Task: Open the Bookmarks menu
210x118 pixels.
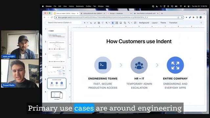Action: (x=80, y=6)
